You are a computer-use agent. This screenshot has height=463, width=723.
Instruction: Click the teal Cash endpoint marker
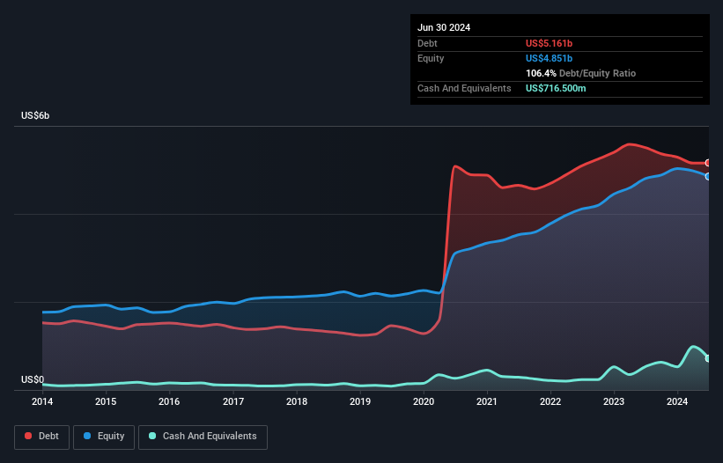(708, 358)
